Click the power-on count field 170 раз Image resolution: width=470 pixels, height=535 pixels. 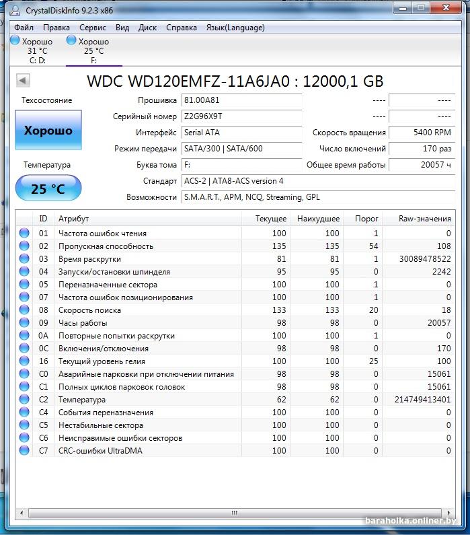[422, 149]
